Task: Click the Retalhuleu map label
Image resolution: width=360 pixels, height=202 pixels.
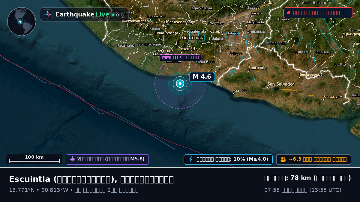Action: click(x=126, y=45)
